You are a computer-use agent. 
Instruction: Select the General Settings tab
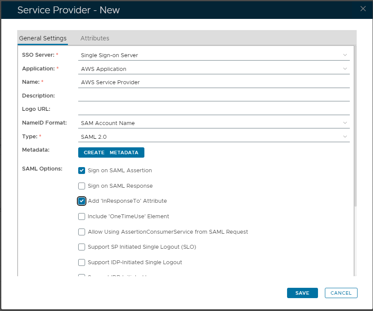[x=43, y=38]
